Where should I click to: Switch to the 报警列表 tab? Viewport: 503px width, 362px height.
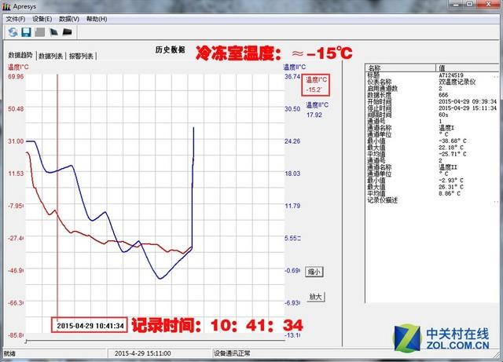click(81, 56)
